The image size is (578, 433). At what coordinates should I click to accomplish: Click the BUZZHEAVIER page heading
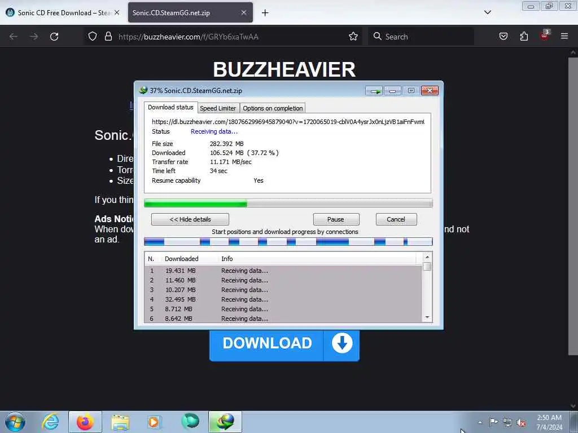tap(284, 69)
